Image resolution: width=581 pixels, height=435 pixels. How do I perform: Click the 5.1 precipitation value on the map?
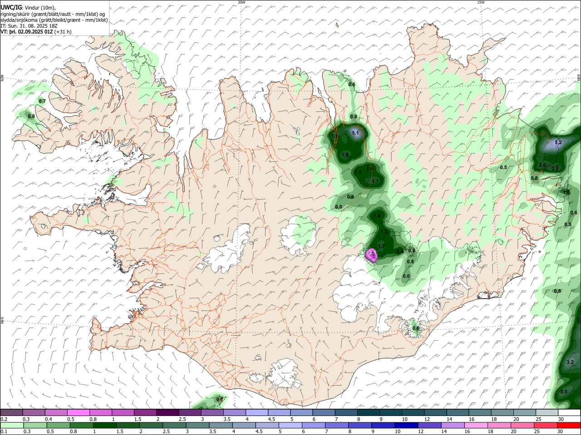tap(355, 133)
